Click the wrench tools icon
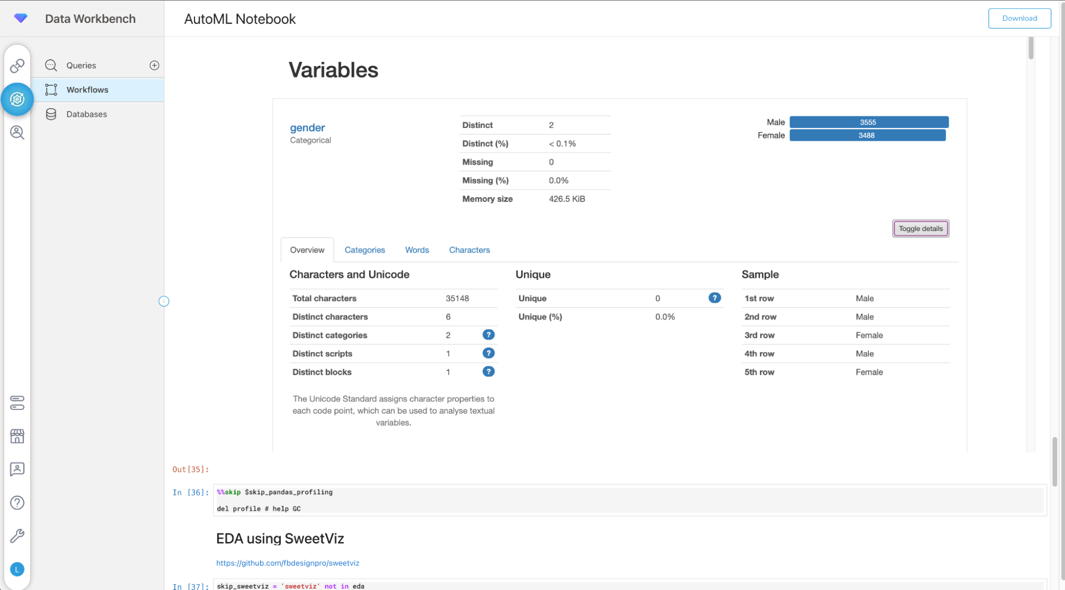Image resolution: width=1065 pixels, height=590 pixels. pos(17,536)
